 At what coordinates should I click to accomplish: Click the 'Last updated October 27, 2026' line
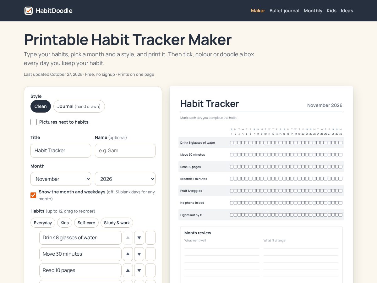pos(89,75)
